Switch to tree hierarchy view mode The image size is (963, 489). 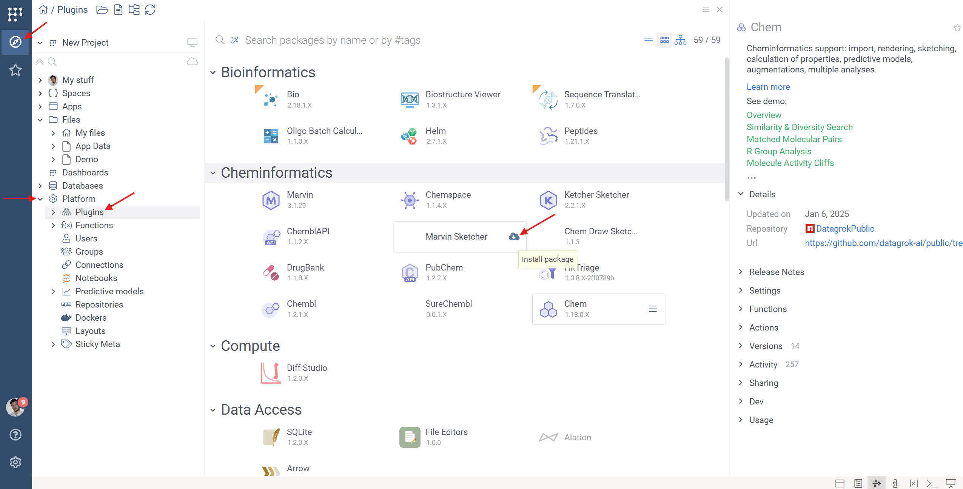click(x=680, y=40)
